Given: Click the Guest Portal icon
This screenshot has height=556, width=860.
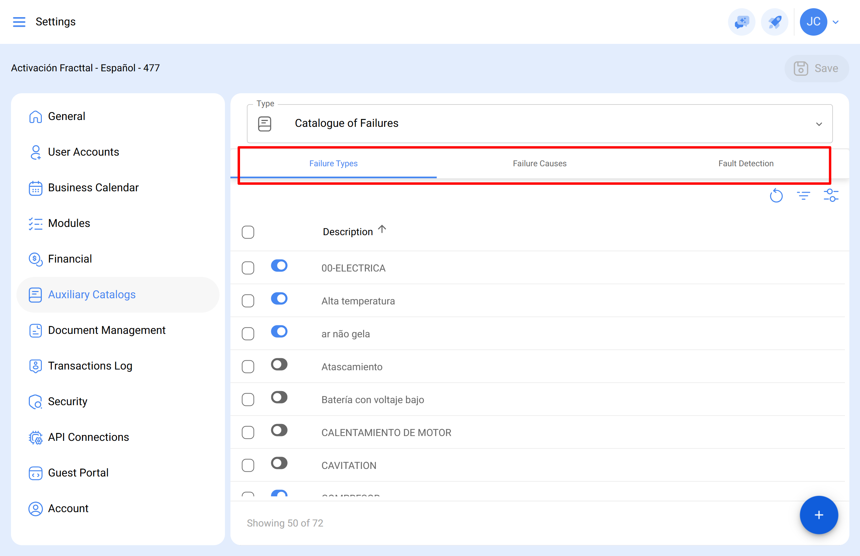Looking at the screenshot, I should point(35,473).
